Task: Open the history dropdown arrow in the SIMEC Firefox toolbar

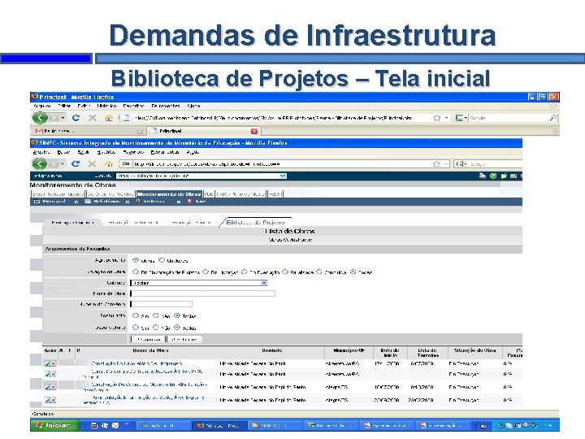Action: 63,164
